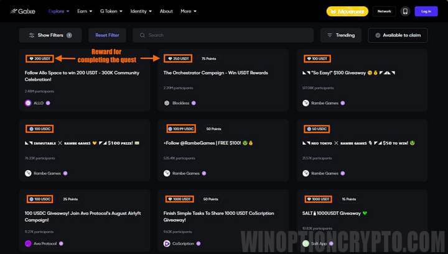Click the Log in button
Viewport: 448px width, 254px height.
pyautogui.click(x=426, y=11)
